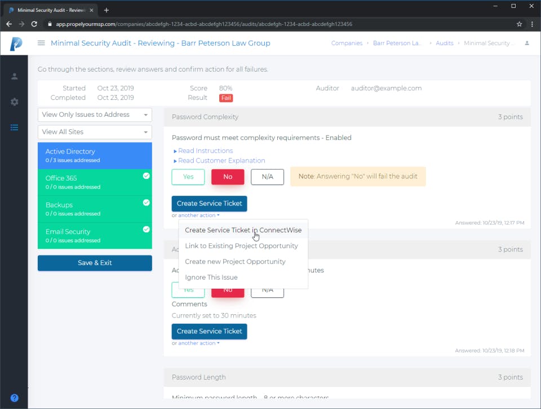Open settings via the gear icon in sidebar
This screenshot has width=541, height=409.
pyautogui.click(x=14, y=102)
